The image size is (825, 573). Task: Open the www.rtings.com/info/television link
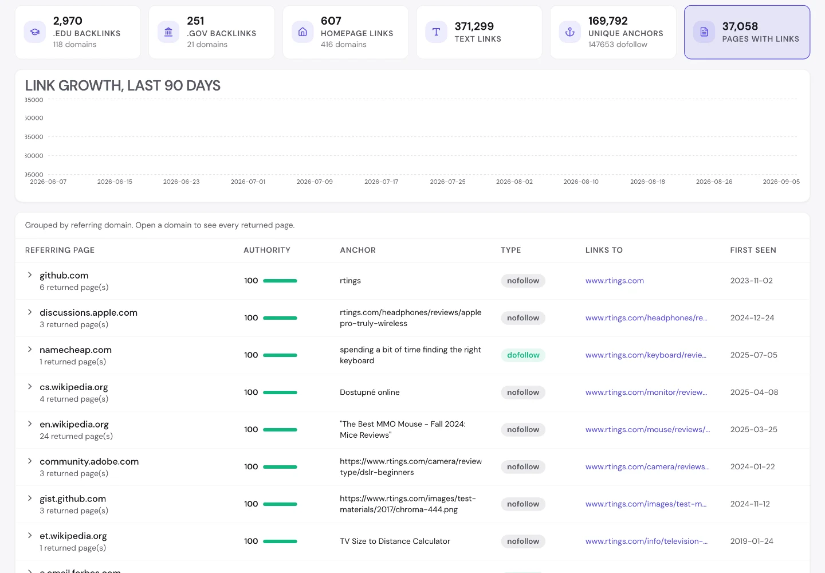click(x=646, y=541)
